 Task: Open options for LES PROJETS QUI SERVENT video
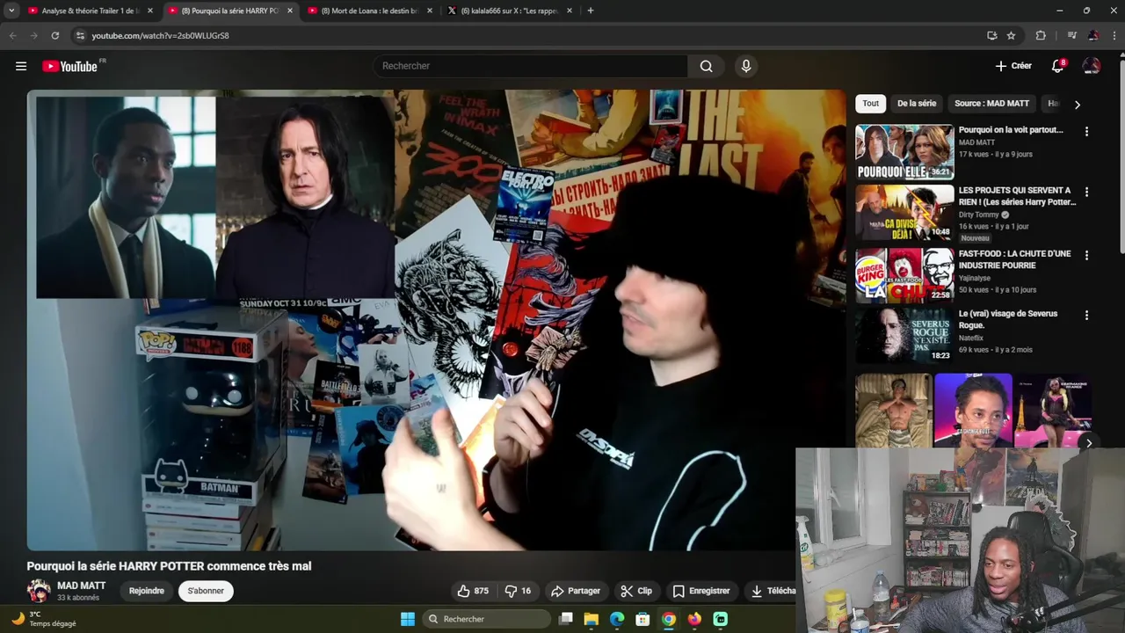[1086, 192]
